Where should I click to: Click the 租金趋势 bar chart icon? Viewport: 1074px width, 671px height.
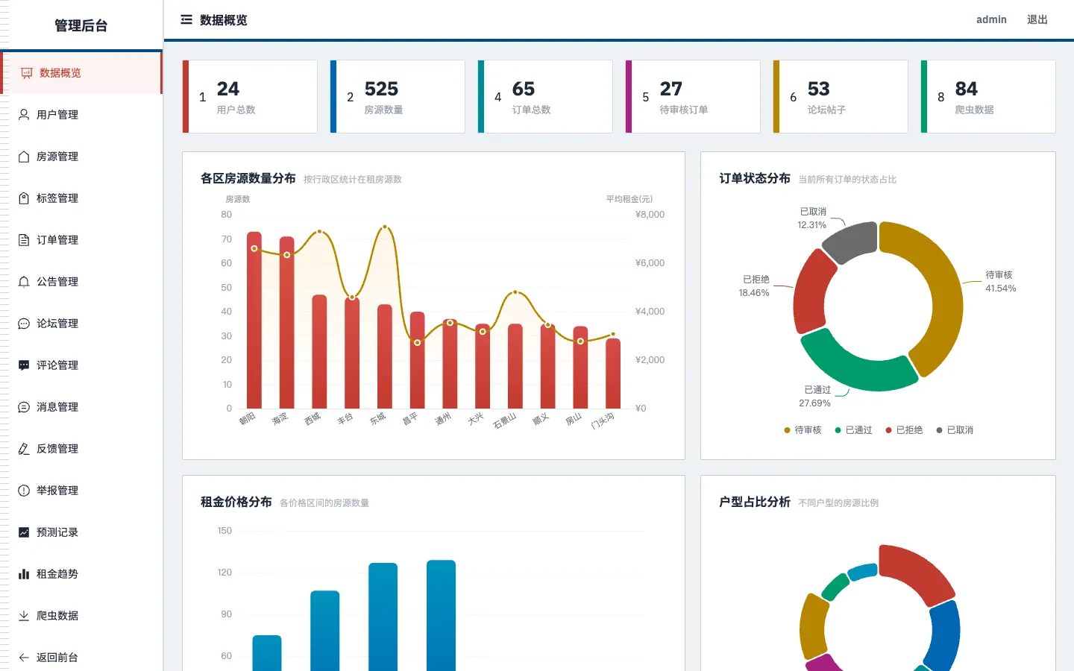pyautogui.click(x=24, y=574)
